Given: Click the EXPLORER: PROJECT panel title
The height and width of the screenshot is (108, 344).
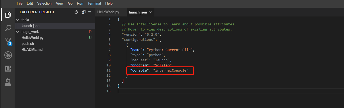Looking at the screenshot, I should pyautogui.click(x=37, y=12).
